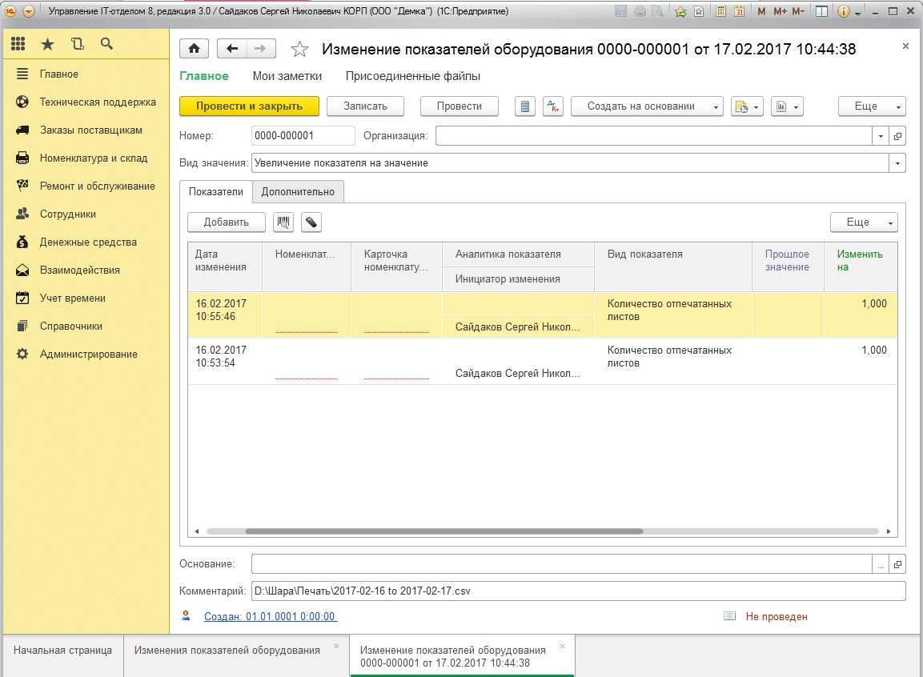Open the sections grid menu icon
Screen dimensions: 923x677
pos(18,44)
